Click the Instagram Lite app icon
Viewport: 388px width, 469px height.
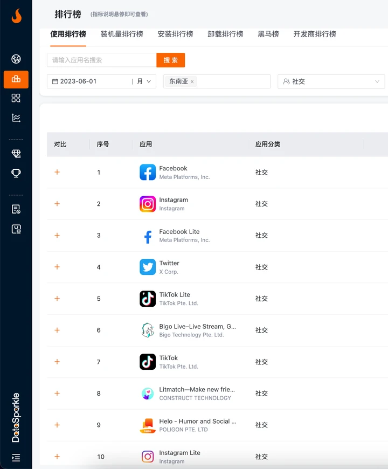tap(148, 457)
